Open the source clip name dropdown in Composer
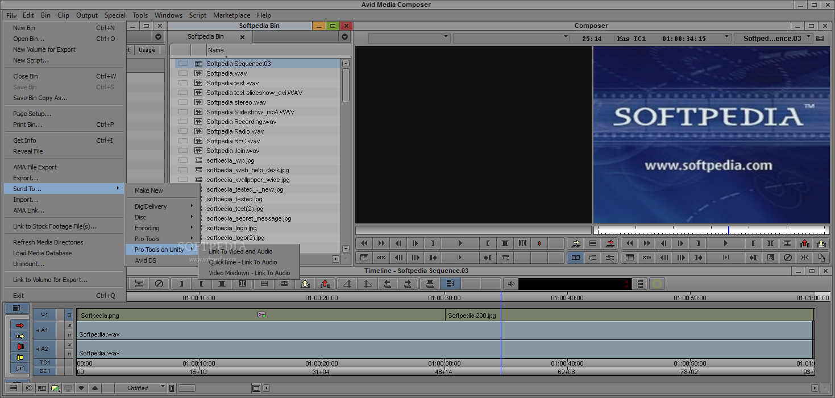835x398 pixels. click(445, 37)
